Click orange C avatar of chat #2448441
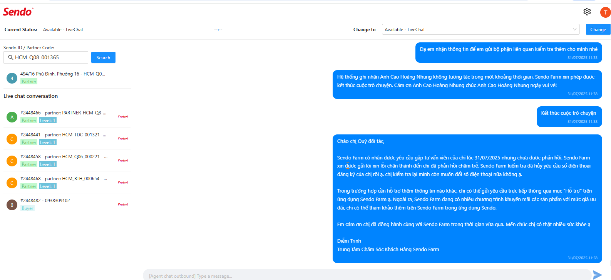Viewport: 611px width, 280px height. pyautogui.click(x=12, y=139)
